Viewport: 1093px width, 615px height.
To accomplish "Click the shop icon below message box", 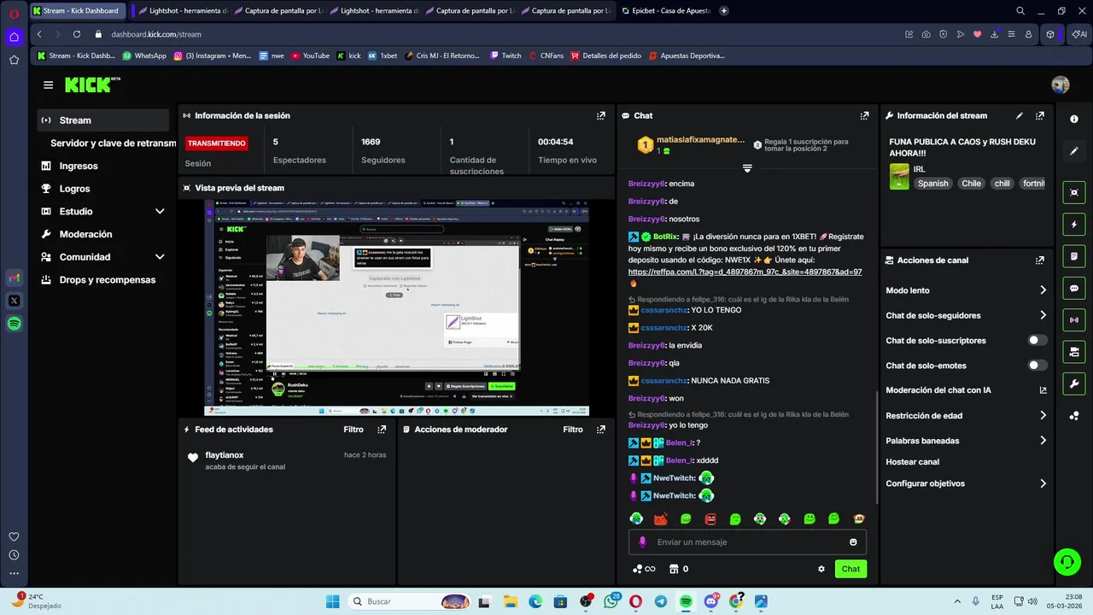I will coord(673,569).
